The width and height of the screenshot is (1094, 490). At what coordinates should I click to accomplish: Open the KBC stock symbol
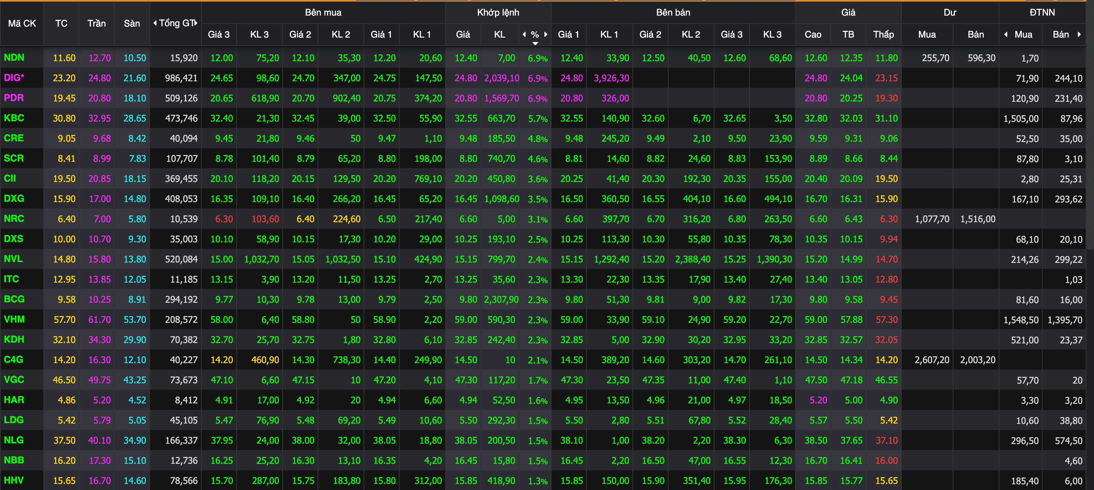pyautogui.click(x=14, y=118)
